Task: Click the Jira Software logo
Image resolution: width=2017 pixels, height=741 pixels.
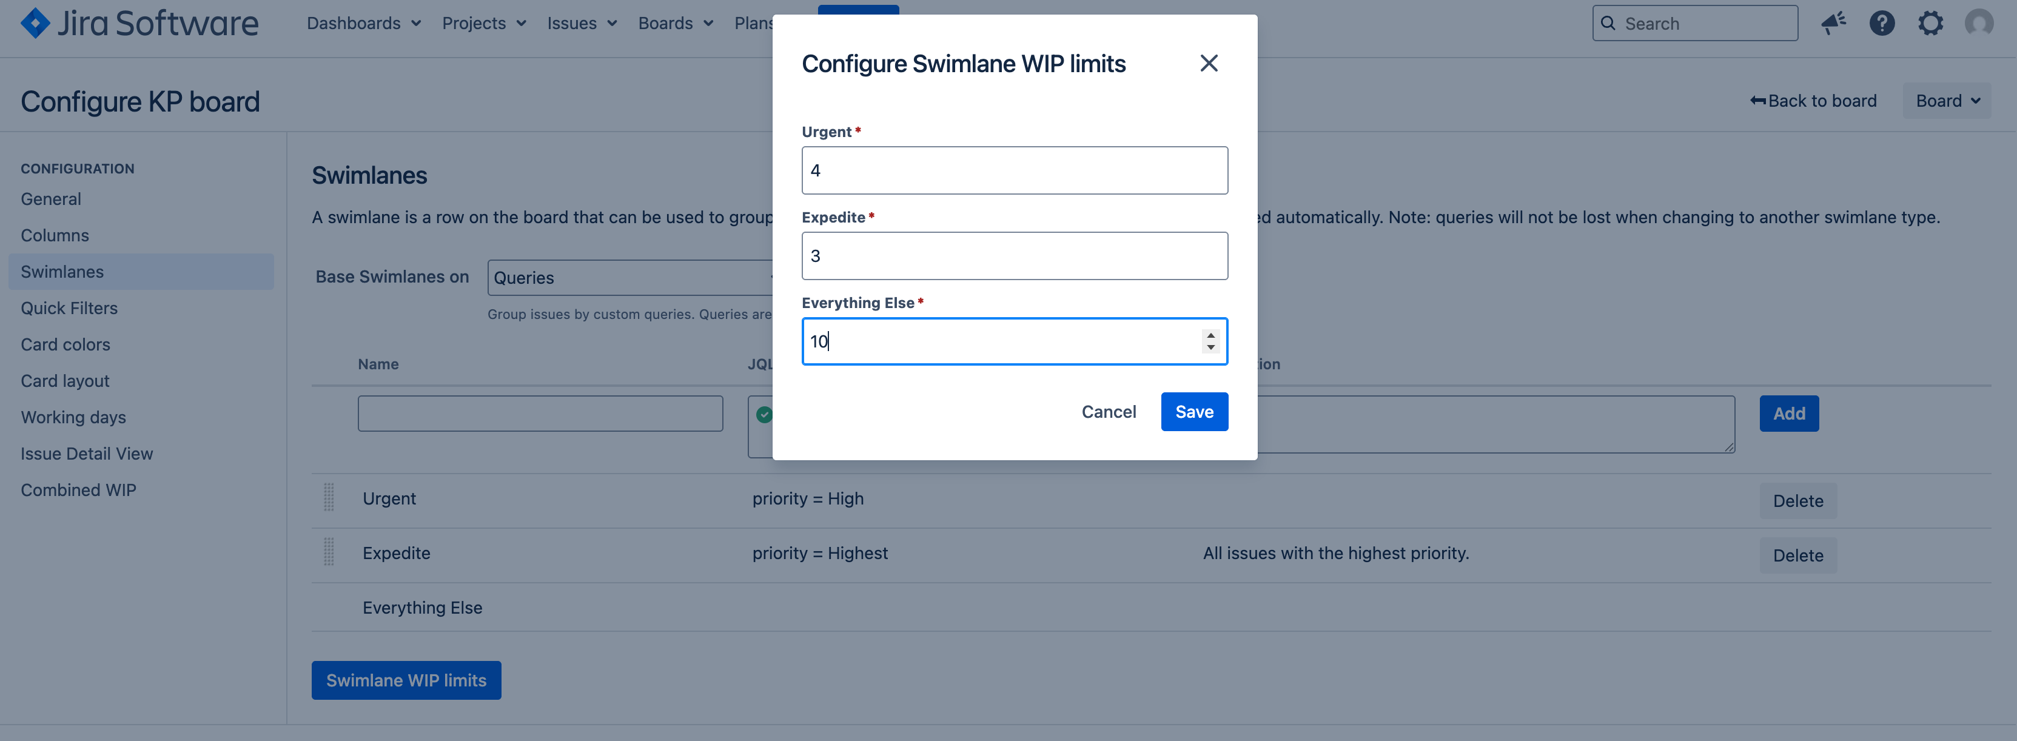Action: pos(139,24)
